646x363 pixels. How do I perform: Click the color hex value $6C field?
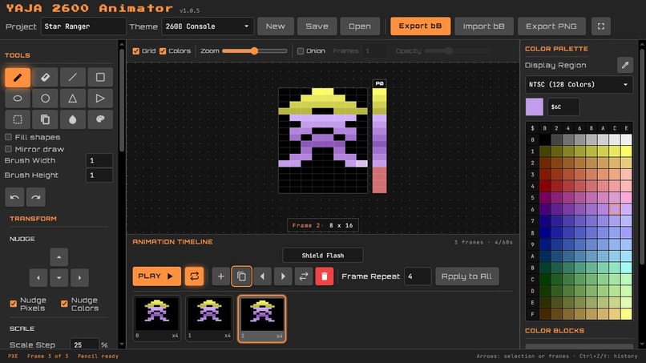563,107
